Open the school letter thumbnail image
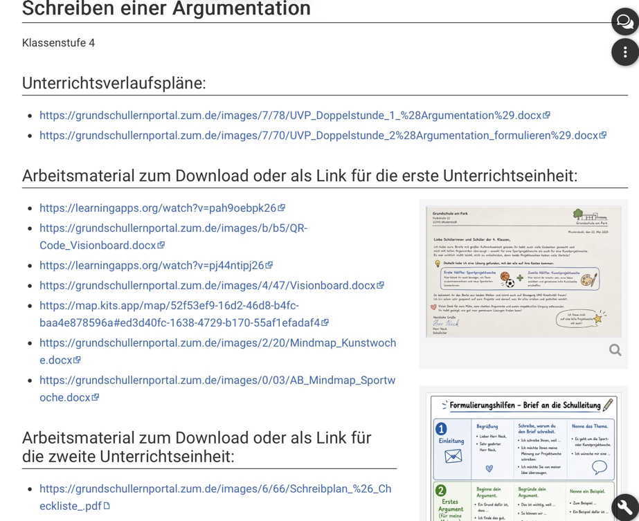 523,272
